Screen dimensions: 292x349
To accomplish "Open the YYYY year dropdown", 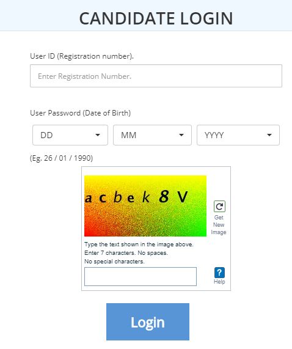I will click(238, 135).
